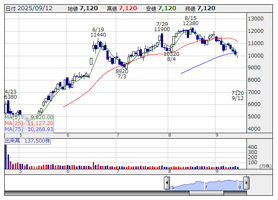This screenshot has width=278, height=200.
Task: Click the 6/19 11440 peak label
Action: click(98, 32)
